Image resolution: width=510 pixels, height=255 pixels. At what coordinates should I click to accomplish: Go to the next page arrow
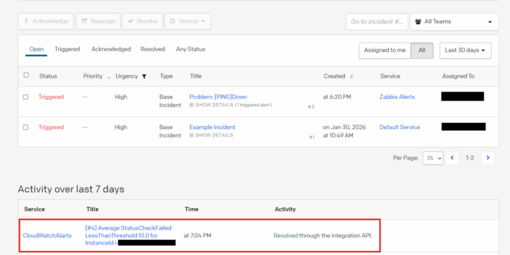(x=488, y=157)
